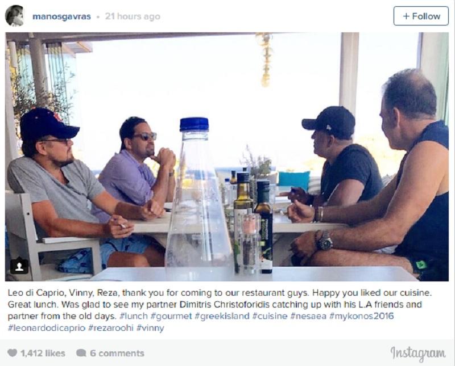Open the #leonardodicaprio hashtag
The width and height of the screenshot is (455, 366).
tap(47, 328)
